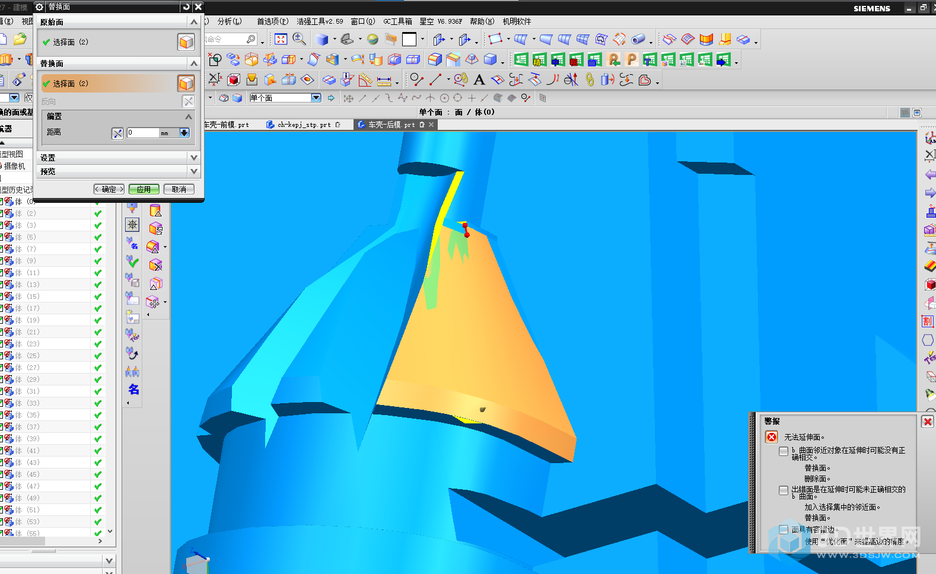The width and height of the screenshot is (936, 574).
Task: Toggle checkbox for 曲面邻近对象在延伸时 alert
Action: pos(784,451)
